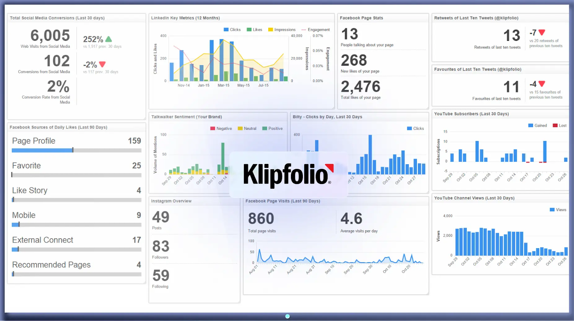
Task: Click the Mobile progress bar
Action: 76,225
